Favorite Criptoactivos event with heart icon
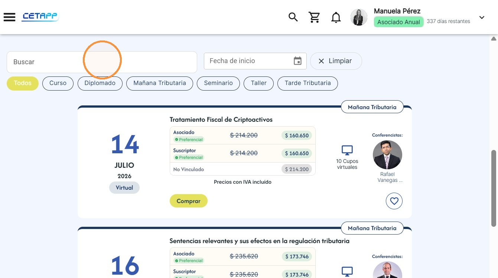The width and height of the screenshot is (498, 278). point(394,201)
